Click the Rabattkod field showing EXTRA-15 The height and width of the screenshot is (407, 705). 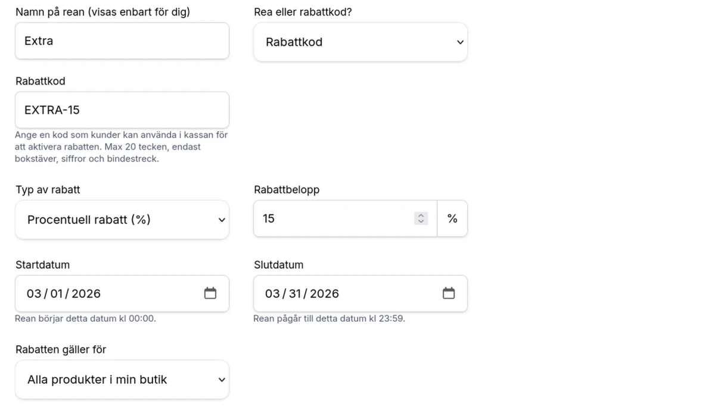(x=122, y=110)
